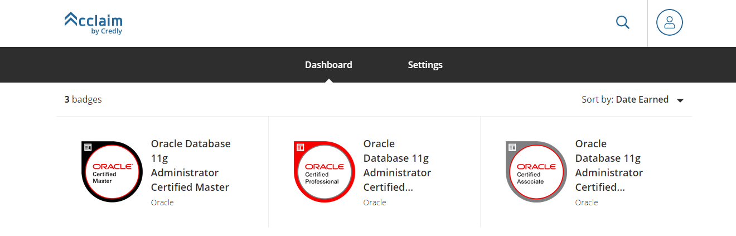Screen dimensions: 736x236
Task: Click the Oracle issuer under the Certified Master title
Action: tap(162, 203)
